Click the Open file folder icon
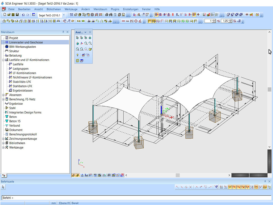Screen dimensions: 273x205 (x=9, y=15)
